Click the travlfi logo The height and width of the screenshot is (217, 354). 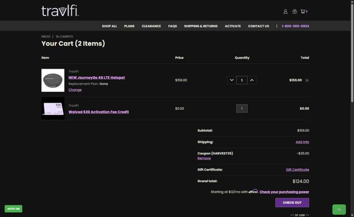[x=60, y=11]
